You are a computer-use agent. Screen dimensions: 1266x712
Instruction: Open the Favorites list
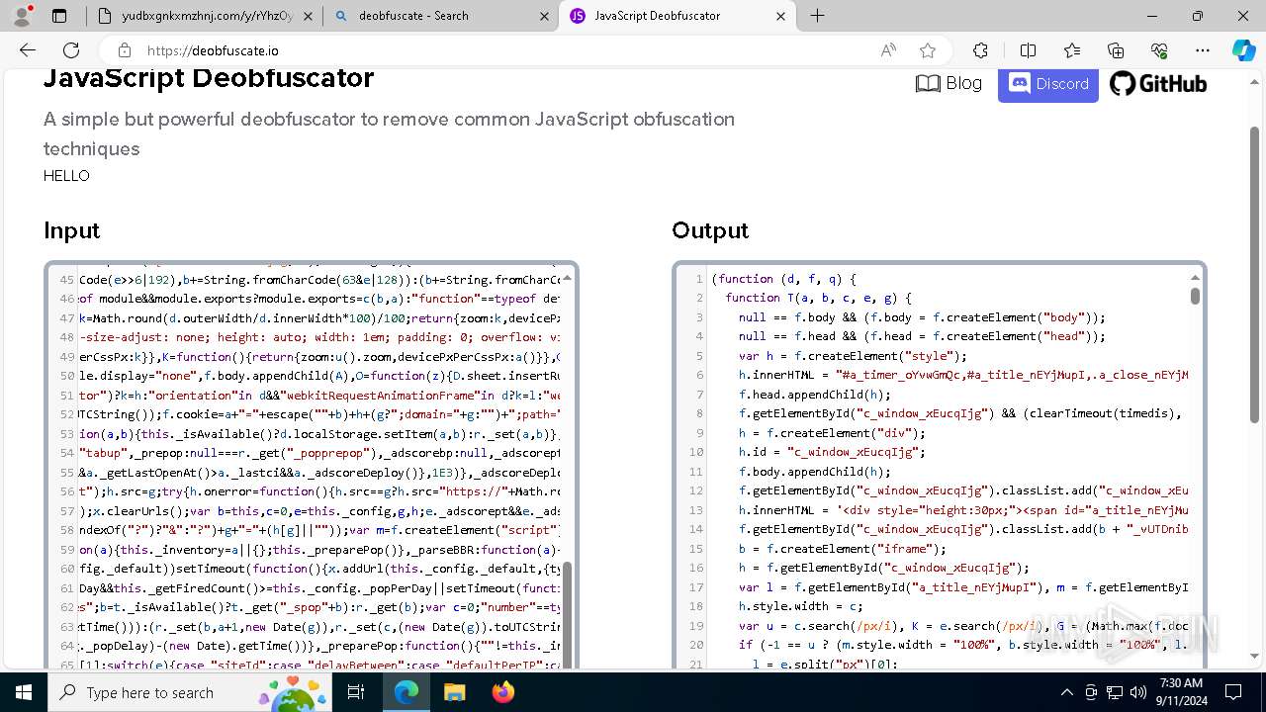pyautogui.click(x=1072, y=50)
